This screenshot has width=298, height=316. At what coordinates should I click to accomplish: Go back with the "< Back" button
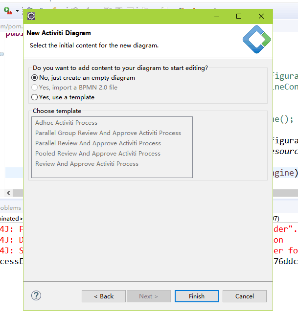point(104,296)
